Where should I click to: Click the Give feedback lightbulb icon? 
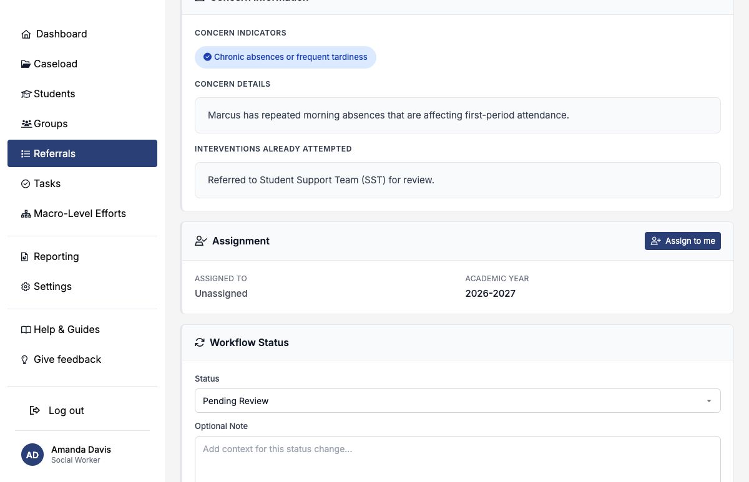(25, 360)
